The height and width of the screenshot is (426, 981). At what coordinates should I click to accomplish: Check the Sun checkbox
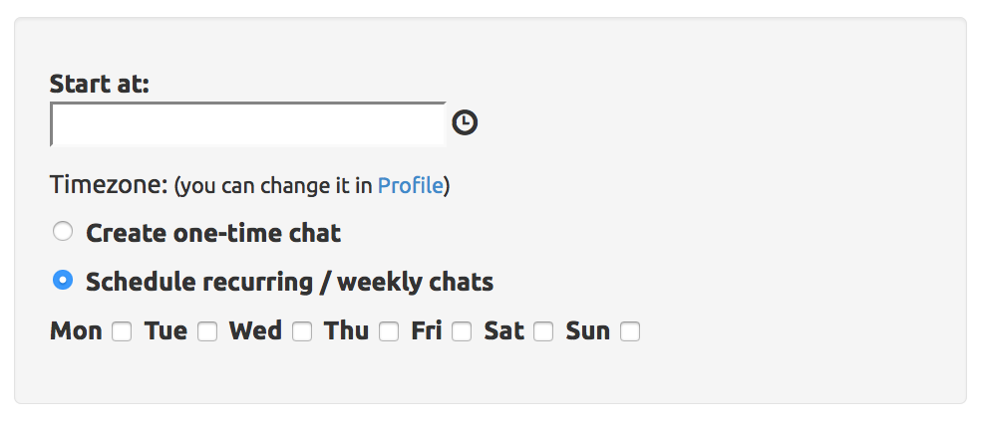tap(630, 331)
